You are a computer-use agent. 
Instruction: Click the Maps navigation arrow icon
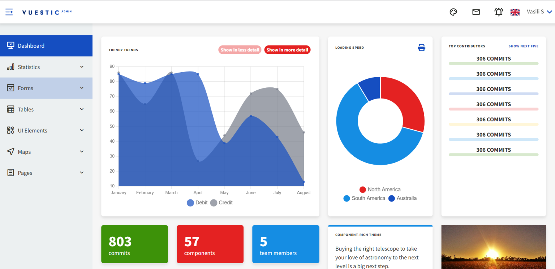(11, 152)
